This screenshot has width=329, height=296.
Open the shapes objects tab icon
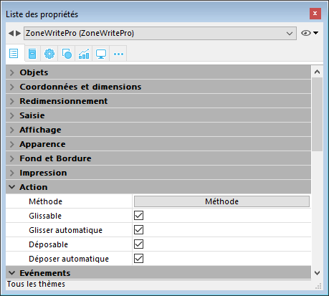tap(67, 54)
